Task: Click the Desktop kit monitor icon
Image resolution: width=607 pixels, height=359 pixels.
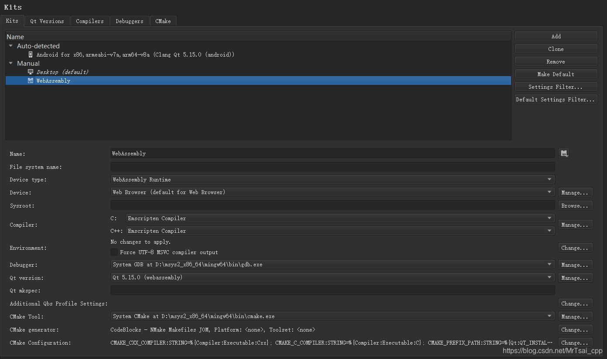Action: [31, 72]
